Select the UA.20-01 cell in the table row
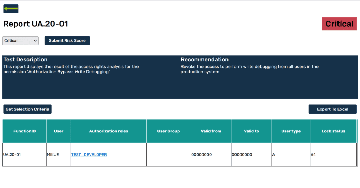The image size is (360, 188). pyautogui.click(x=12, y=155)
